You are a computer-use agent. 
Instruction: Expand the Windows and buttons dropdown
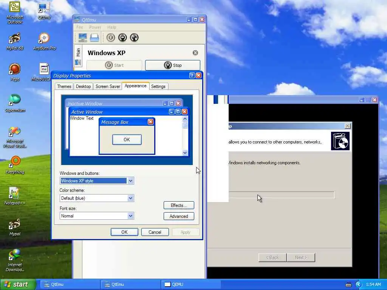coord(130,181)
